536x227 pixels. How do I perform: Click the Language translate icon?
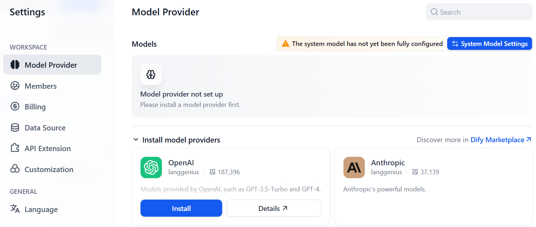tap(15, 209)
